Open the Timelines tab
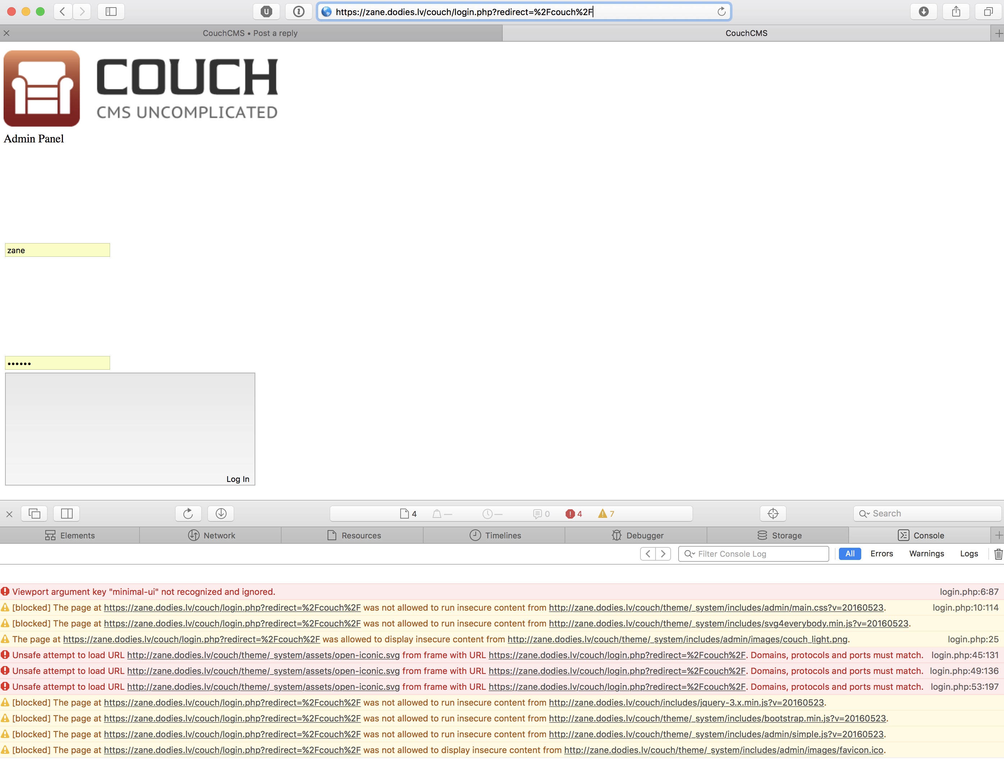This screenshot has width=1004, height=761. pyautogui.click(x=495, y=536)
